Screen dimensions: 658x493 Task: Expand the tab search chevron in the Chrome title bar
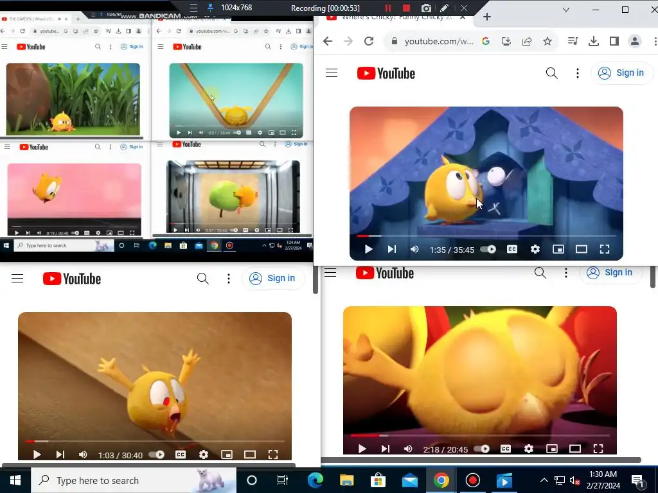pos(566,9)
